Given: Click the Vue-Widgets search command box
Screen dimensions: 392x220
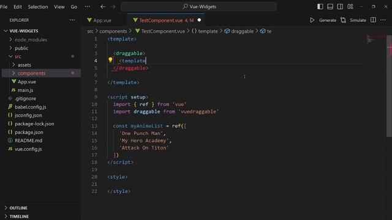Looking at the screenshot, I should tap(198, 7).
